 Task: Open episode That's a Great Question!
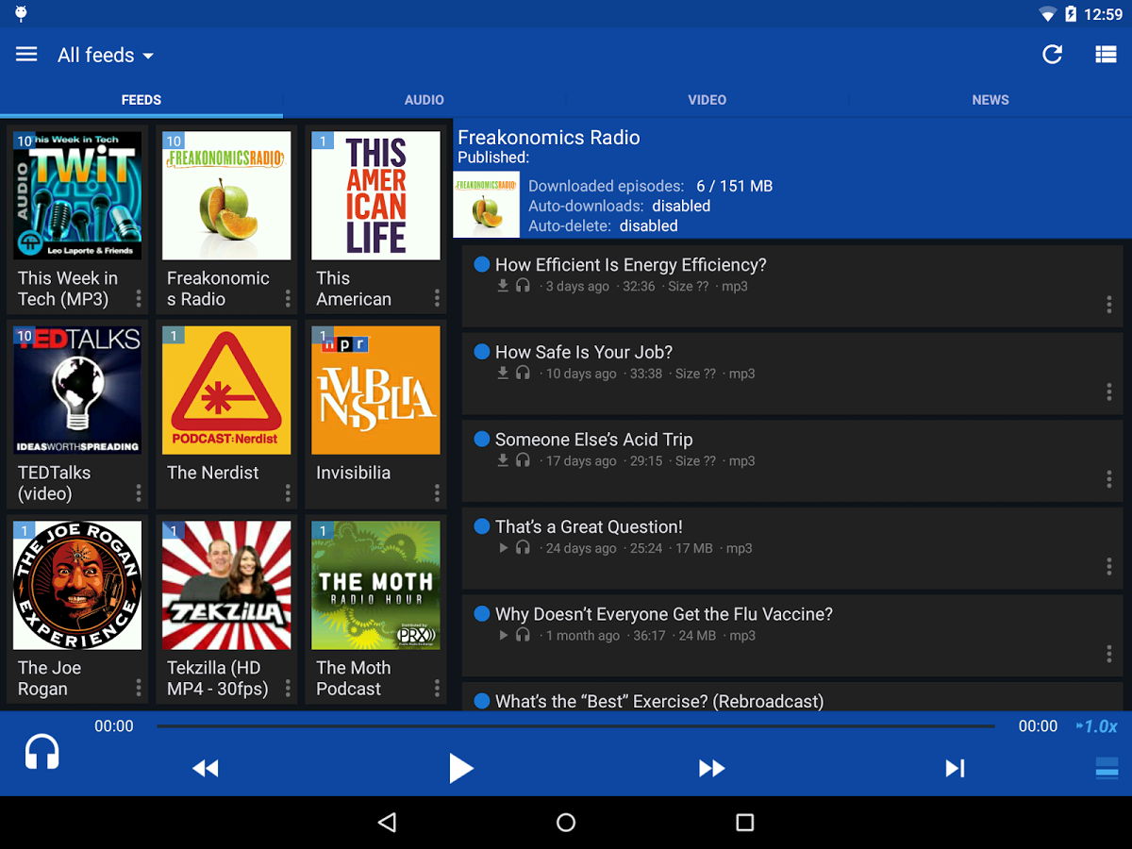(792, 548)
